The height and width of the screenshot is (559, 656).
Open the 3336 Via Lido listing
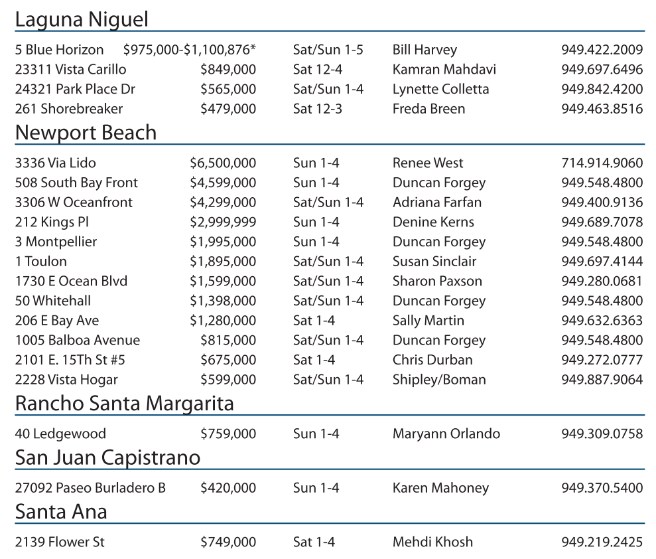(x=55, y=163)
